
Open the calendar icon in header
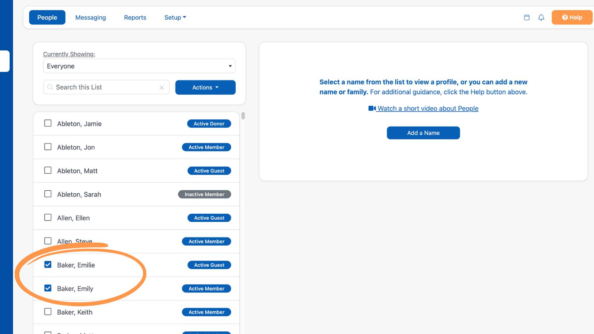526,17
